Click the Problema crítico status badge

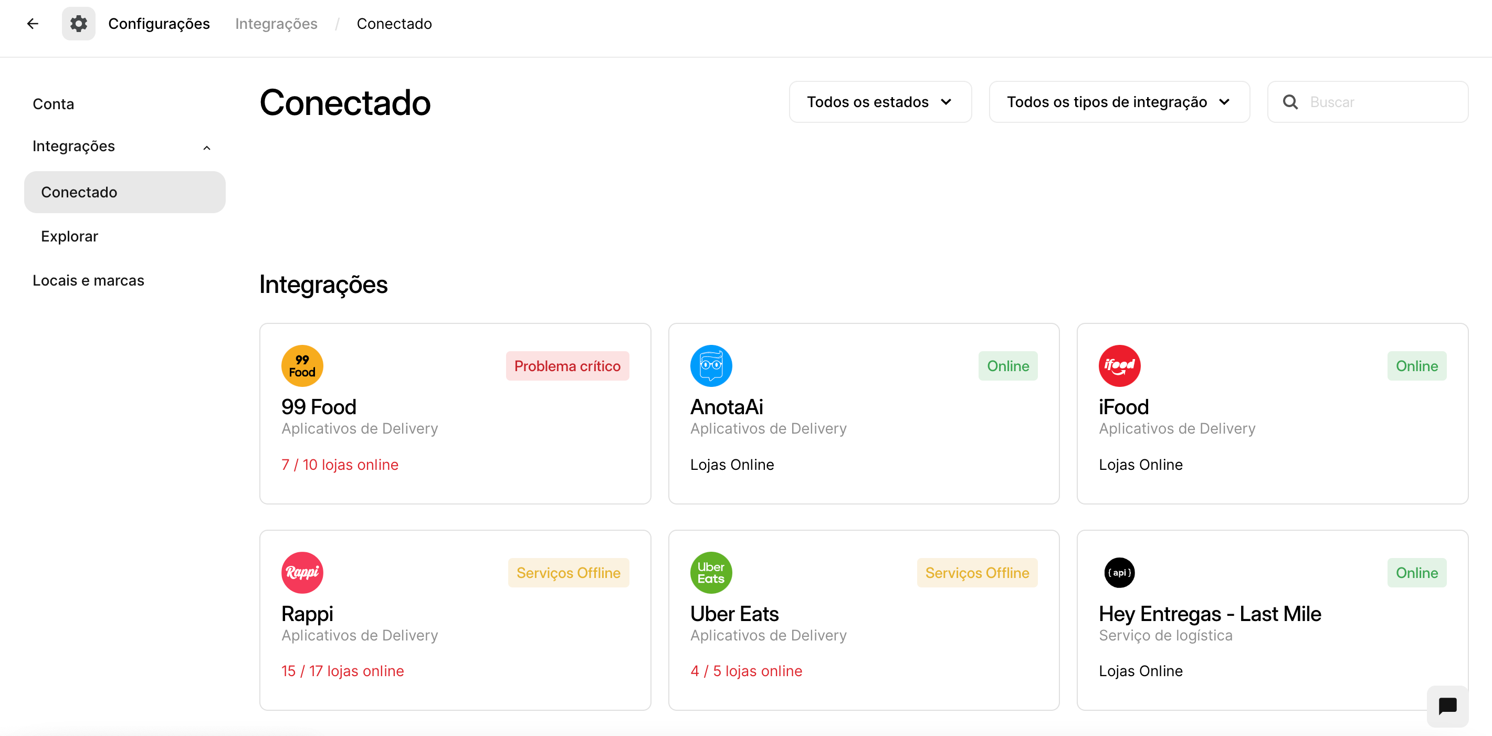[567, 366]
